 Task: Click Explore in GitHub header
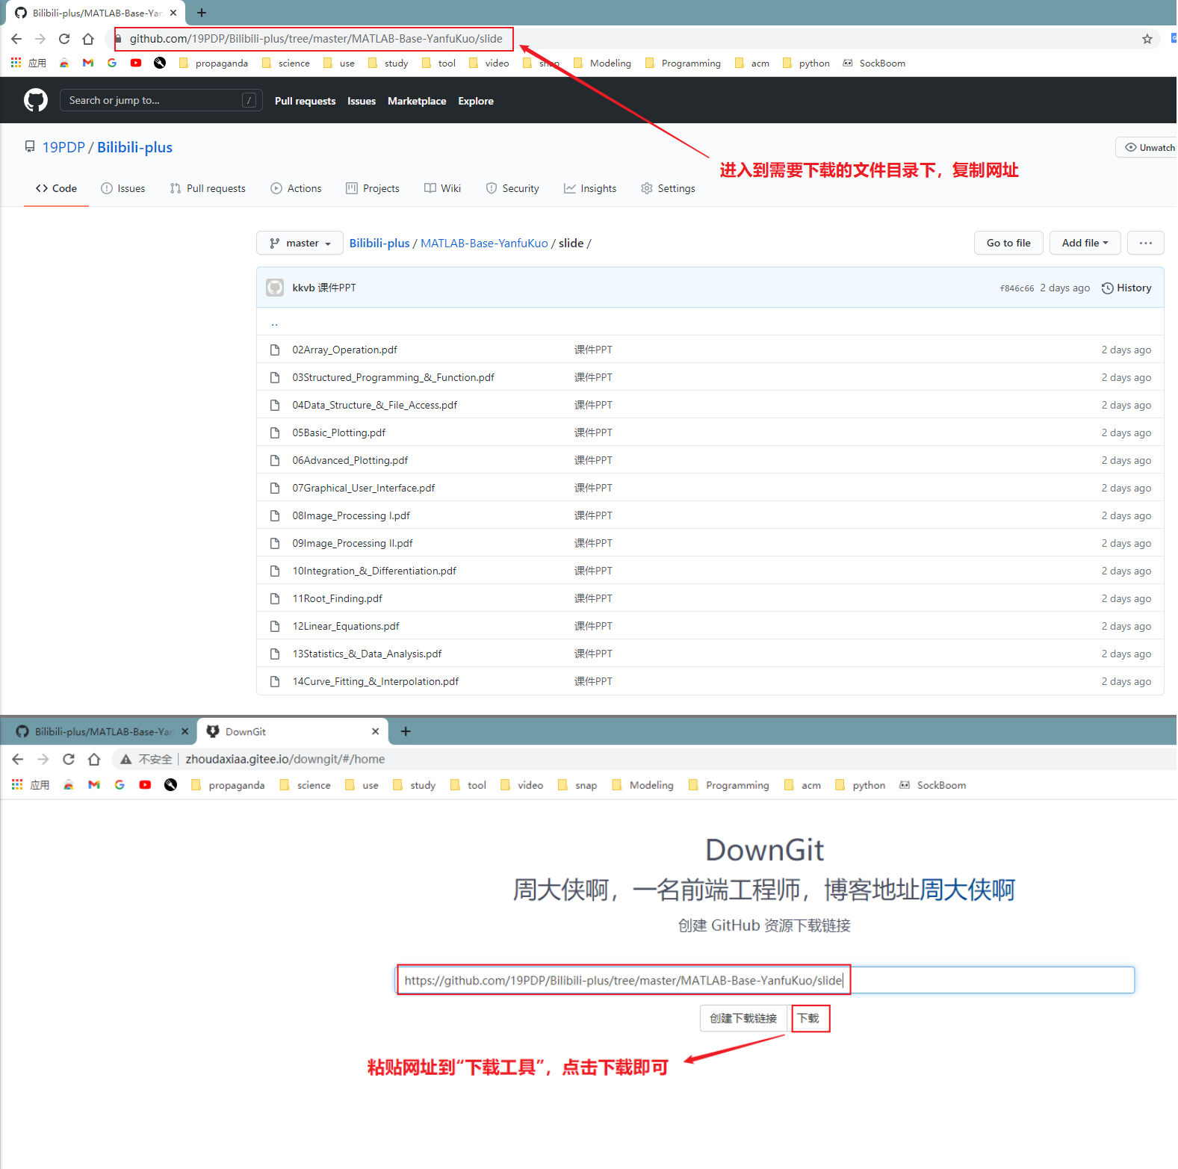tap(476, 101)
